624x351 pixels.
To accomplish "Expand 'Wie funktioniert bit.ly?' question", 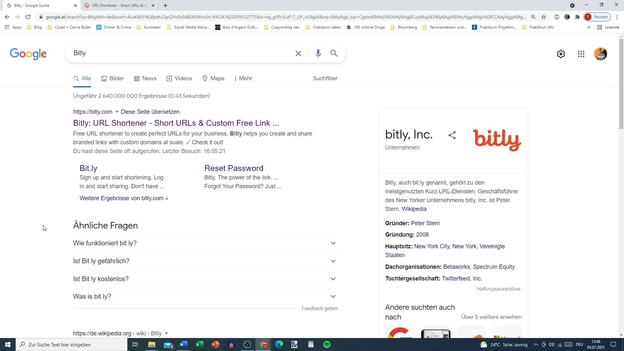I will click(x=205, y=244).
